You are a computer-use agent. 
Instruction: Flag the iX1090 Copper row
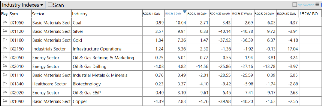pos(5,101)
